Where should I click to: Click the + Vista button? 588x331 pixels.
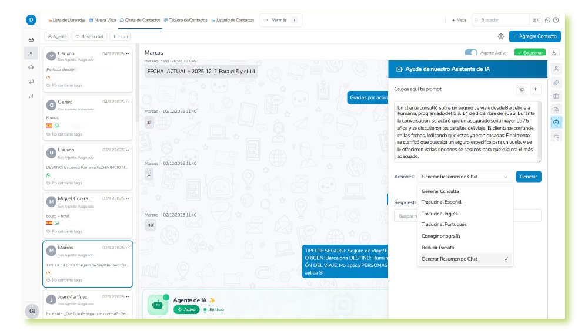pos(459,20)
